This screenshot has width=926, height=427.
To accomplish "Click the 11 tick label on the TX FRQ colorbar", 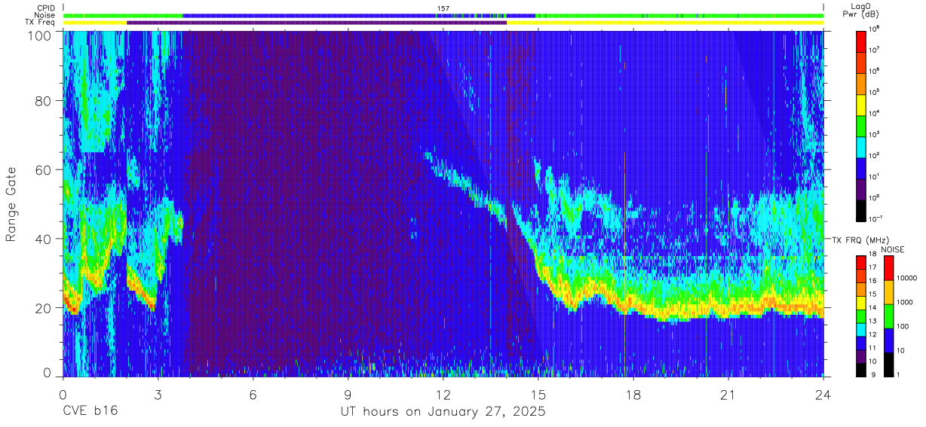I will click(872, 348).
